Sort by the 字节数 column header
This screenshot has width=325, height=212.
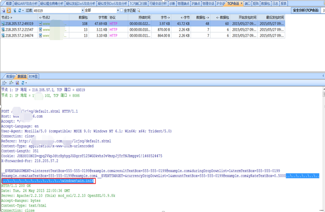click(x=103, y=17)
